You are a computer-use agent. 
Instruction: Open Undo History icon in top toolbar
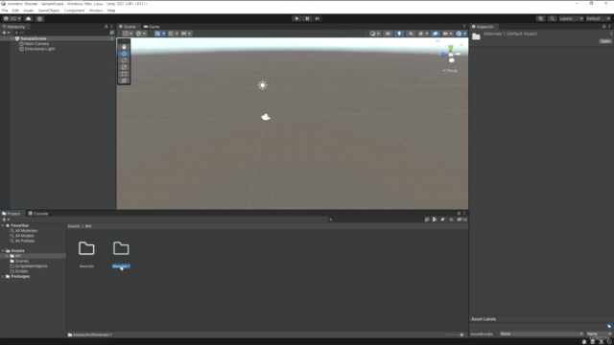click(x=540, y=18)
